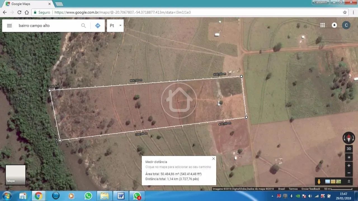Toggle 3D view

click(x=349, y=149)
